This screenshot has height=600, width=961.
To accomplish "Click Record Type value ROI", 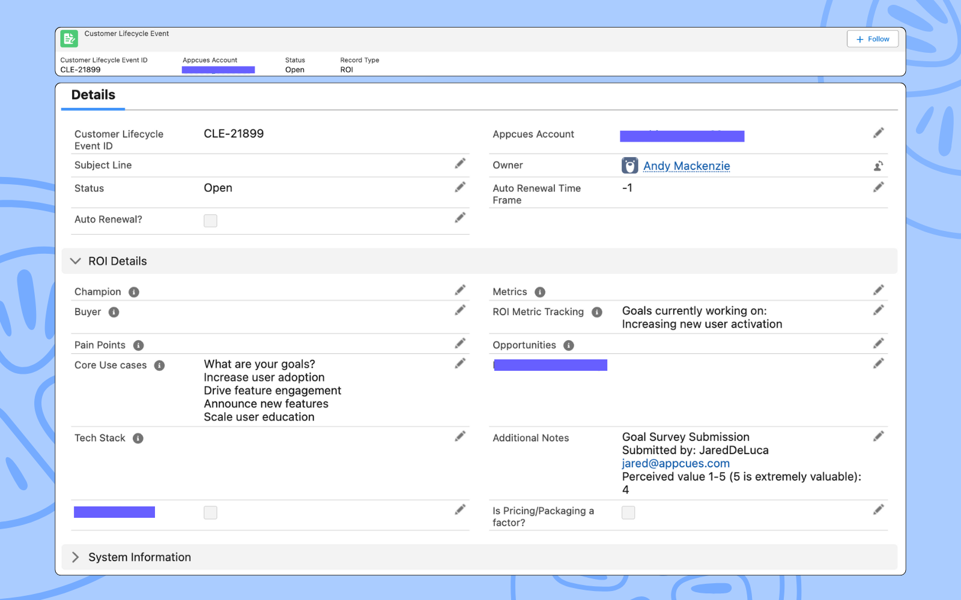I will [x=347, y=70].
